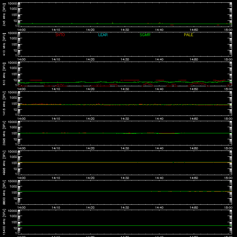
Task: Click the 14:40 tick label under 8800 MHz plot
Action: (x=159, y=208)
